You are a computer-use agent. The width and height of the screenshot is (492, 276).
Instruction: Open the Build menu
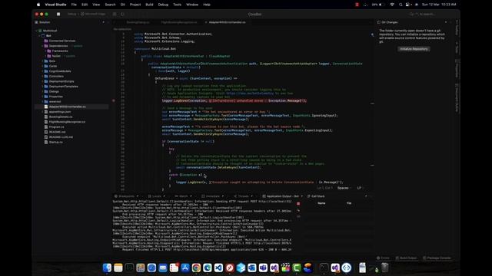point(149,5)
